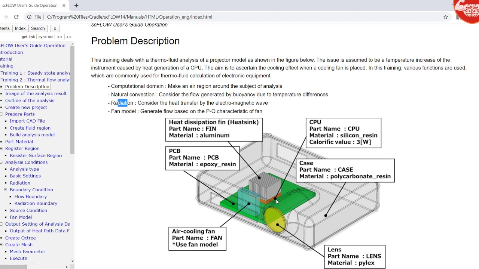The image size is (479, 269).
Task: Open a new browser tab with plus icon
Action: (76, 6)
